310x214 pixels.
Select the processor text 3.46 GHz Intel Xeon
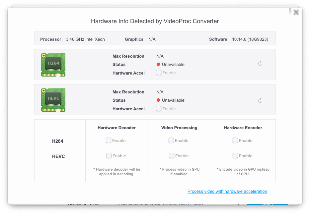tap(85, 39)
